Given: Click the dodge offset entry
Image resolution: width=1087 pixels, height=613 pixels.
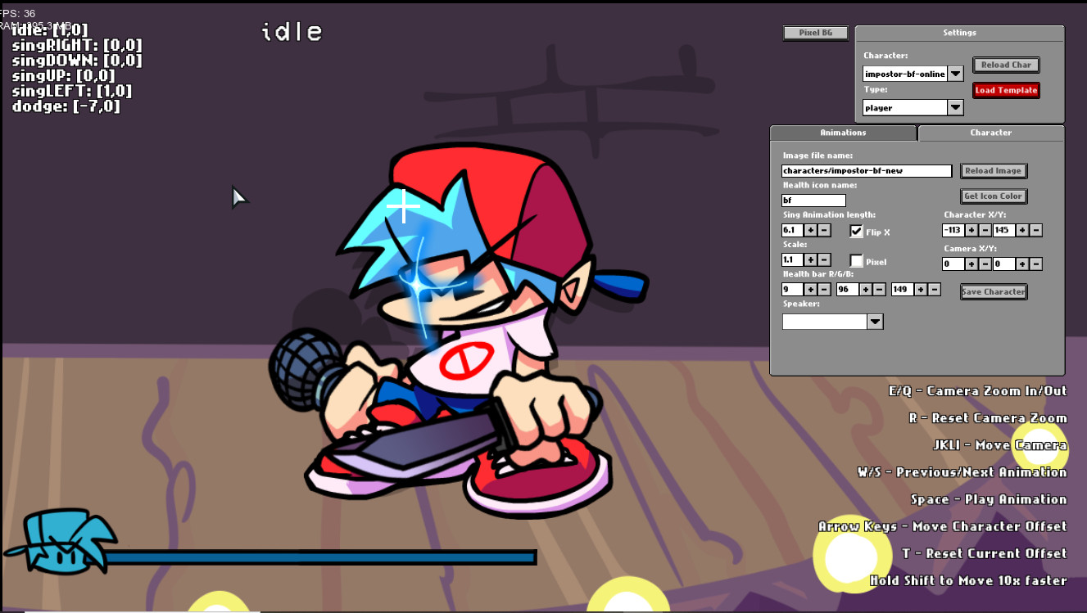Looking at the screenshot, I should point(66,106).
